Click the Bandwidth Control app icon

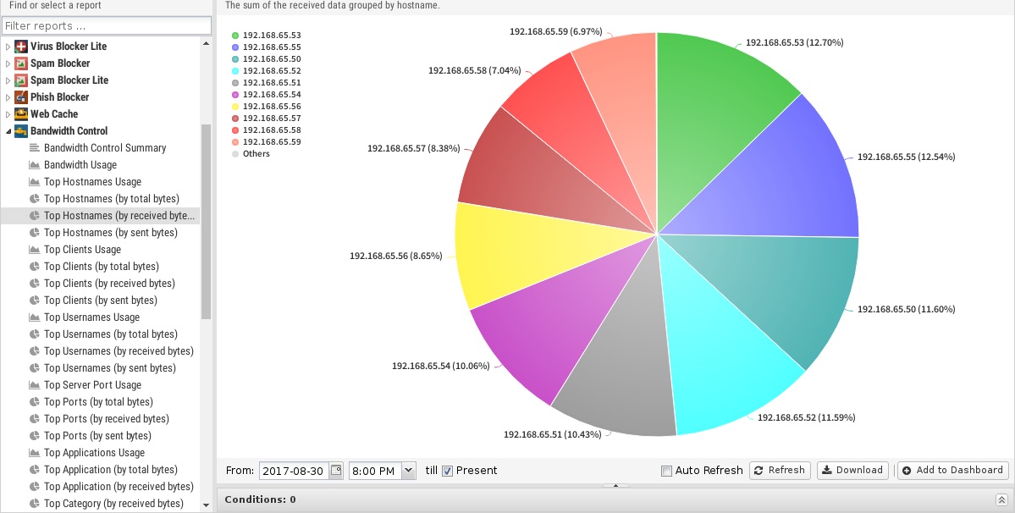[21, 130]
